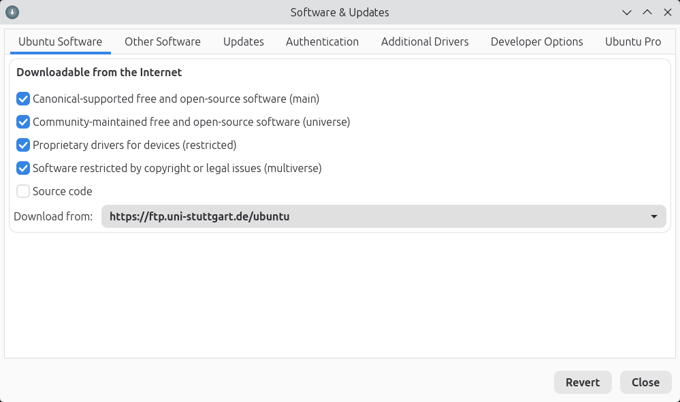Uncheck Canonical-supported software (main) checkbox
Image resolution: width=680 pixels, height=402 pixels.
(x=23, y=99)
